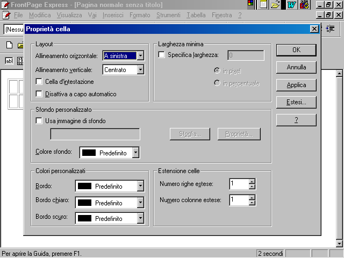Click the Bordo chiaro black color swatch
This screenshot has width=344, height=258.
pyautogui.click(x=84, y=203)
